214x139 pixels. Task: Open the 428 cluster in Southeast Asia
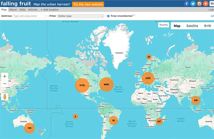point(196,100)
